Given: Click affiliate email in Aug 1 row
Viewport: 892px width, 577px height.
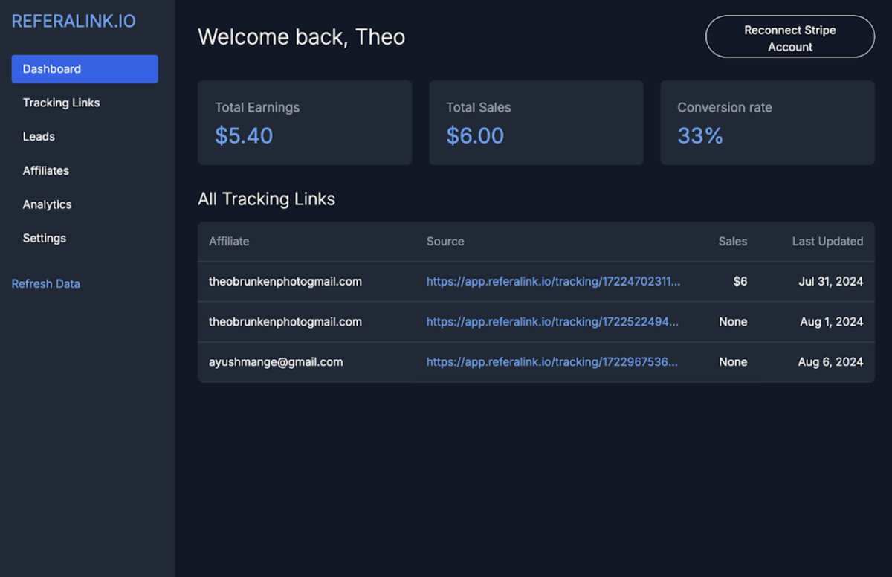Looking at the screenshot, I should 285,322.
